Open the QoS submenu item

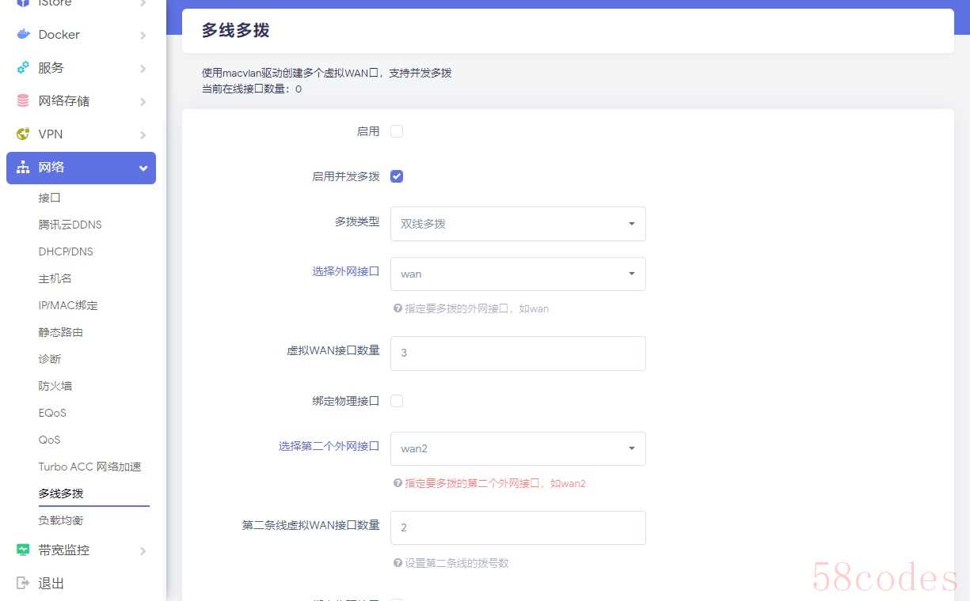49,440
